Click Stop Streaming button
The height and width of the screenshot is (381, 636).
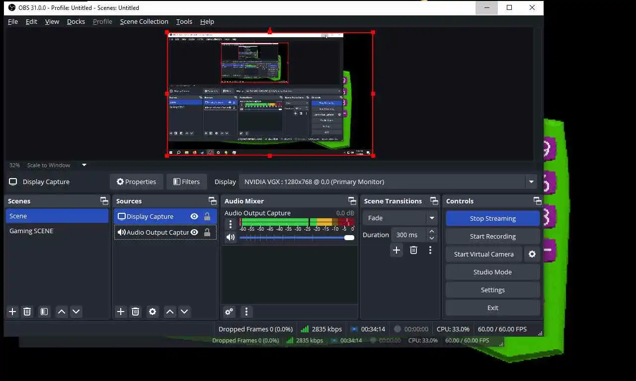(x=493, y=218)
